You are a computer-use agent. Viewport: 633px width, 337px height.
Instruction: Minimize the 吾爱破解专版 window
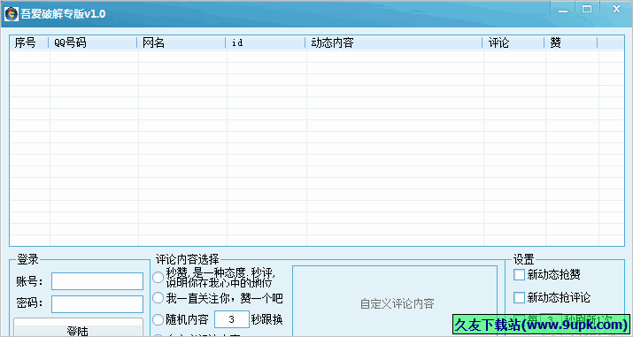pos(562,10)
